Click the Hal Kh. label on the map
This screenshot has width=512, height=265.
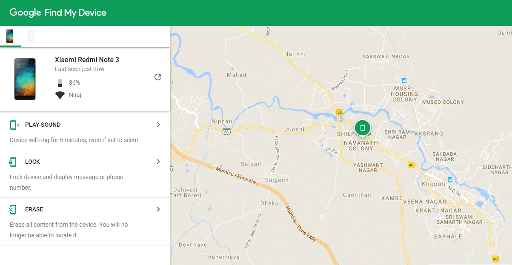(x=295, y=54)
